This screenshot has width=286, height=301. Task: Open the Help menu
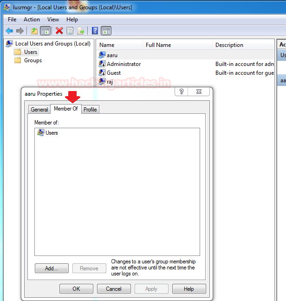72,20
